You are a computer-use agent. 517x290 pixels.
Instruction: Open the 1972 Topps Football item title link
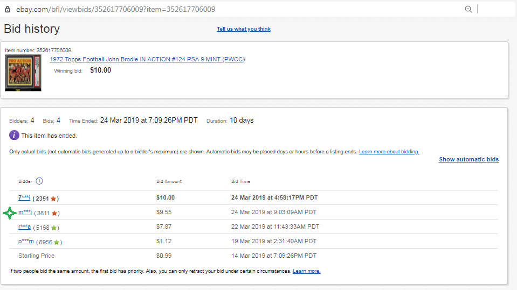(147, 59)
